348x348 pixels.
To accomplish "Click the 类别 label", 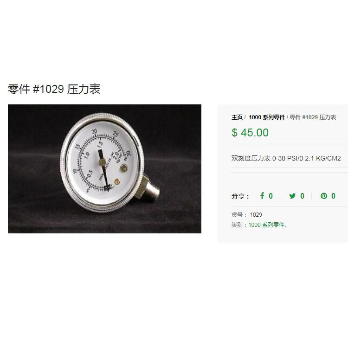I will click(237, 225).
